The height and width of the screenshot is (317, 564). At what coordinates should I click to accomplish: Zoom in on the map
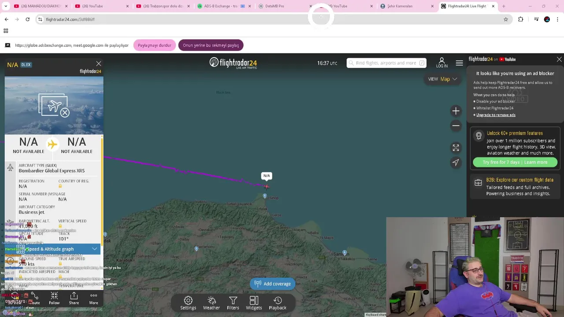pyautogui.click(x=456, y=111)
